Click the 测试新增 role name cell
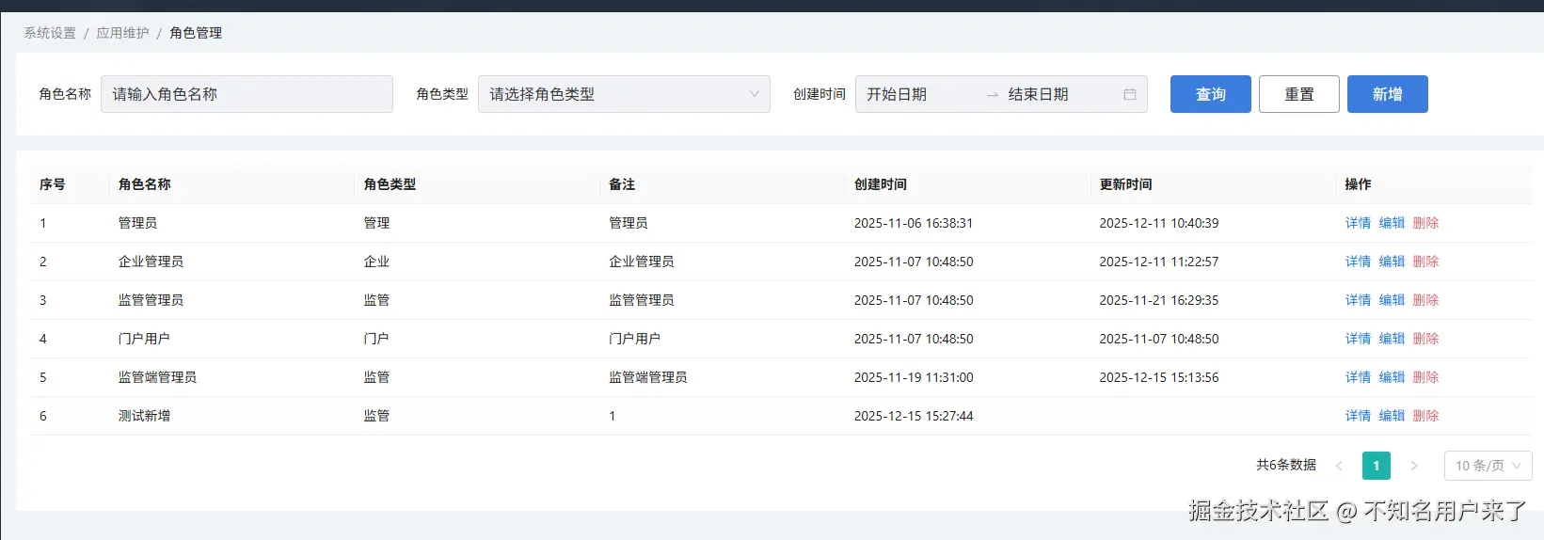The height and width of the screenshot is (540, 1544). pyautogui.click(x=144, y=416)
